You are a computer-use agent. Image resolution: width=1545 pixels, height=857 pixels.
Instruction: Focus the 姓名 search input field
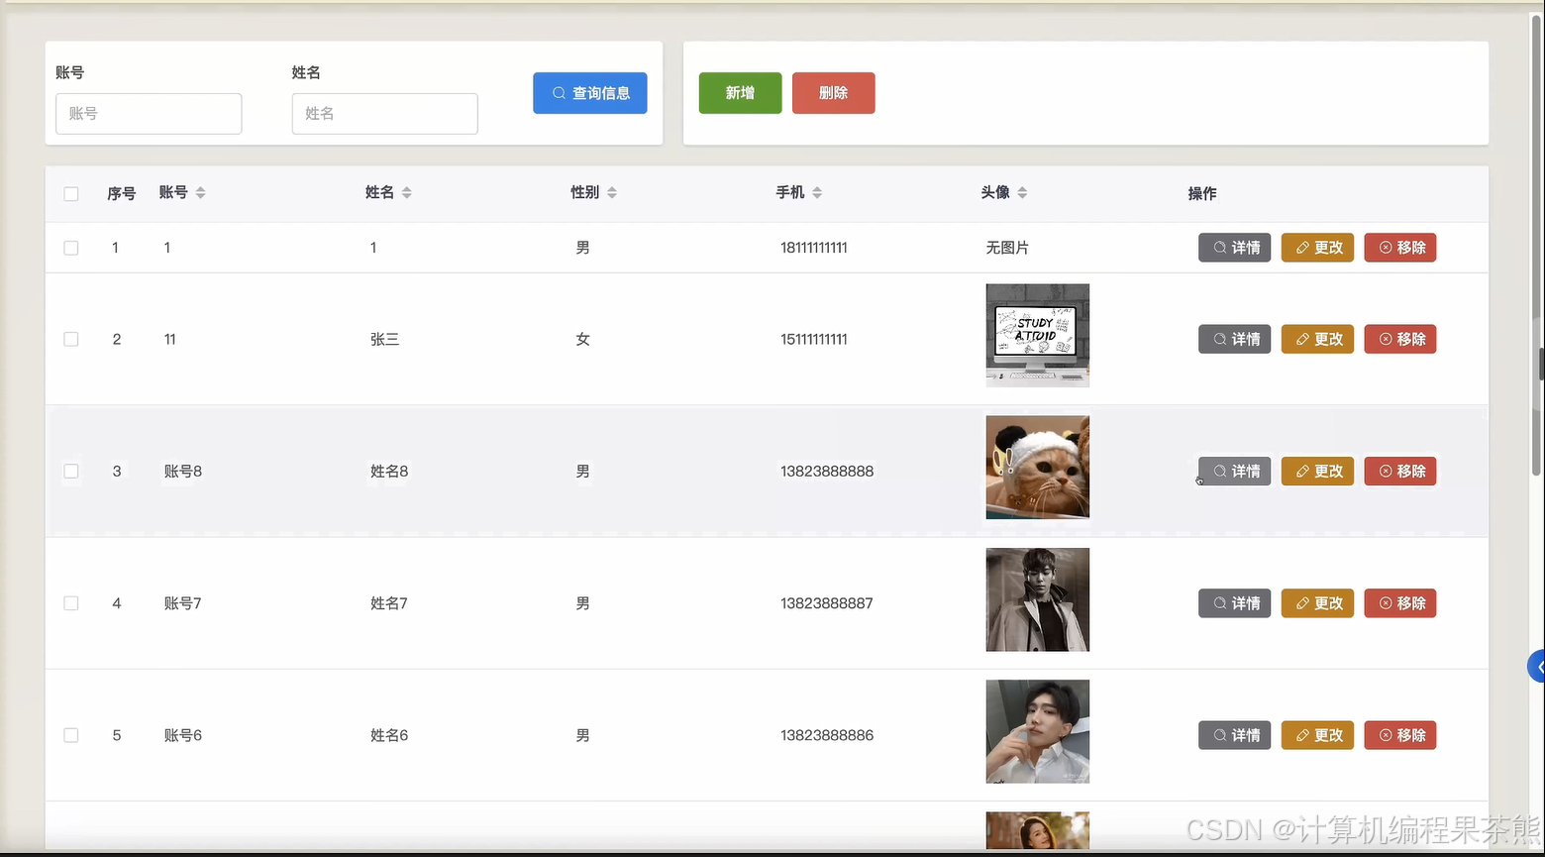[x=385, y=114]
